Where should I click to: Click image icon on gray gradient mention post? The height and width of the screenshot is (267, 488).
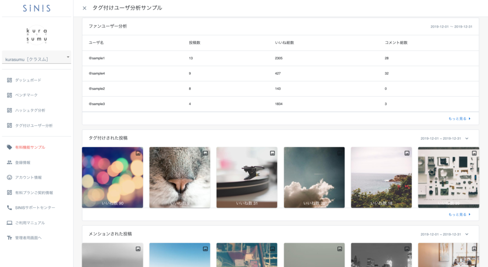138,249
